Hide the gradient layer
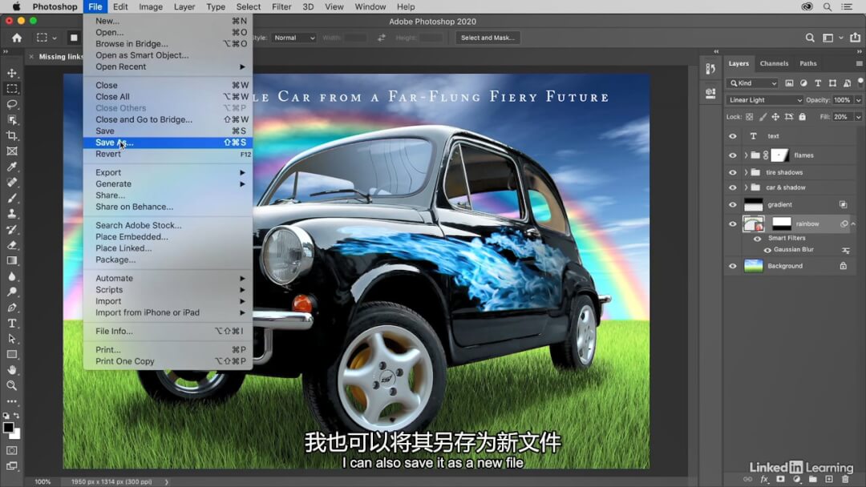The image size is (866, 487). coord(733,204)
